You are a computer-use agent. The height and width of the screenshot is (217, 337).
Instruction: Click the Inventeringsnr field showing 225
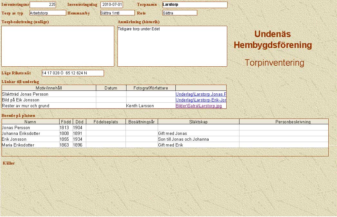[42, 5]
